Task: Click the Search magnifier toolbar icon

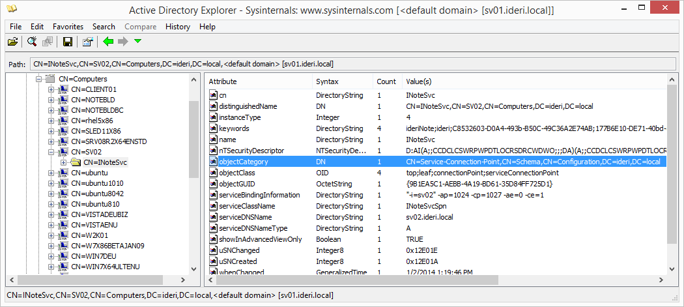Action: pos(32,42)
